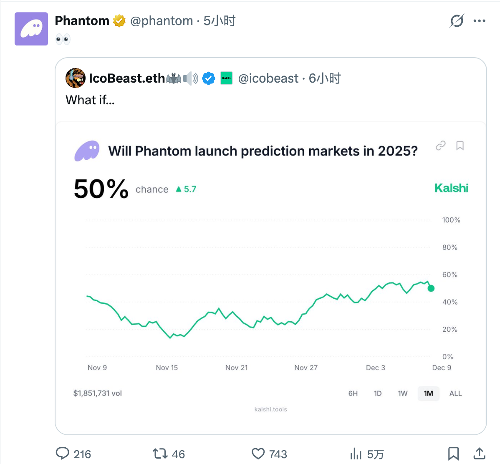500x464 pixels.
Task: Click the Kalshi affiliate badge
Action: 226,78
